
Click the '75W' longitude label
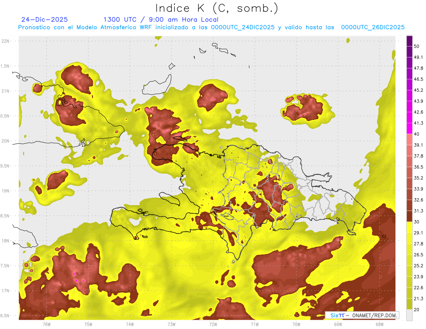[88, 324]
